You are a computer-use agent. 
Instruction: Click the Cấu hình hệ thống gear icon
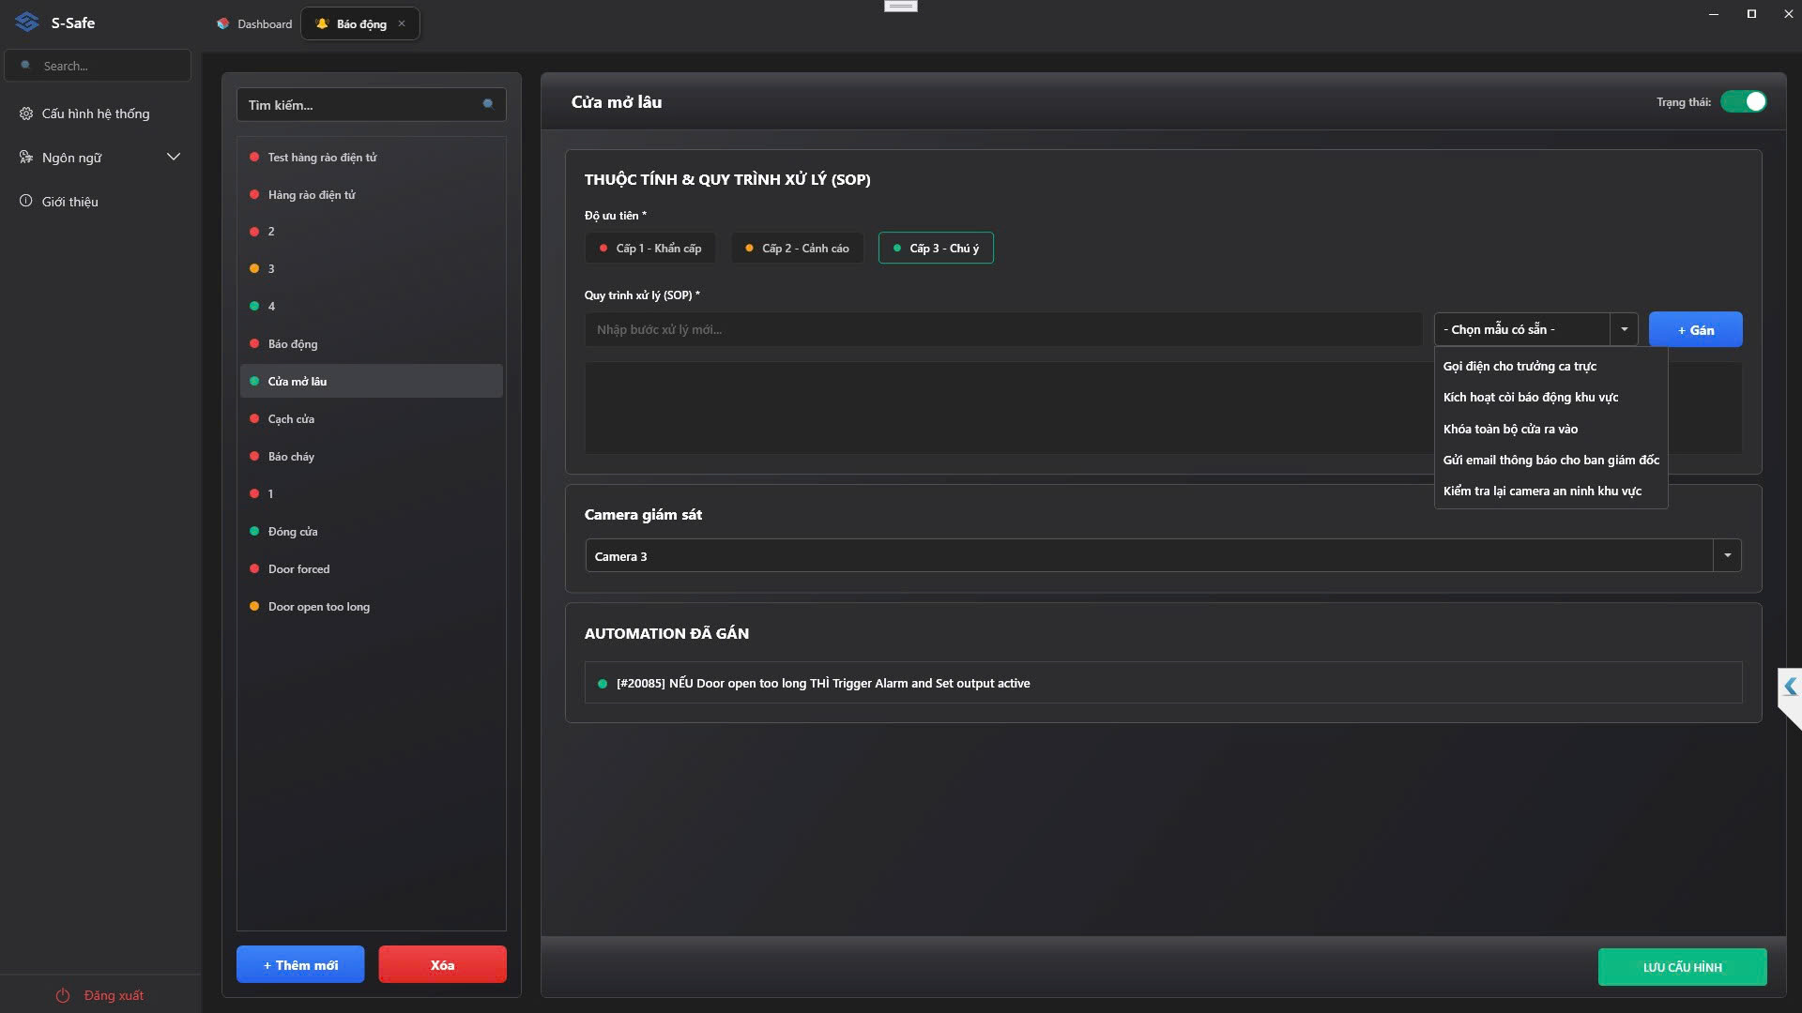point(26,113)
